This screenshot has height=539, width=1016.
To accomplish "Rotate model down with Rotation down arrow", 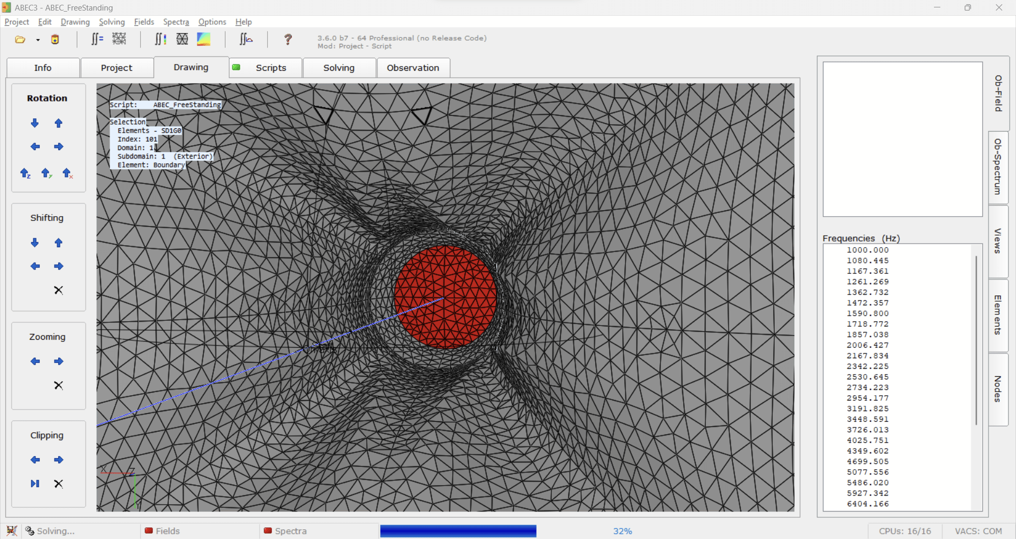I will point(35,123).
